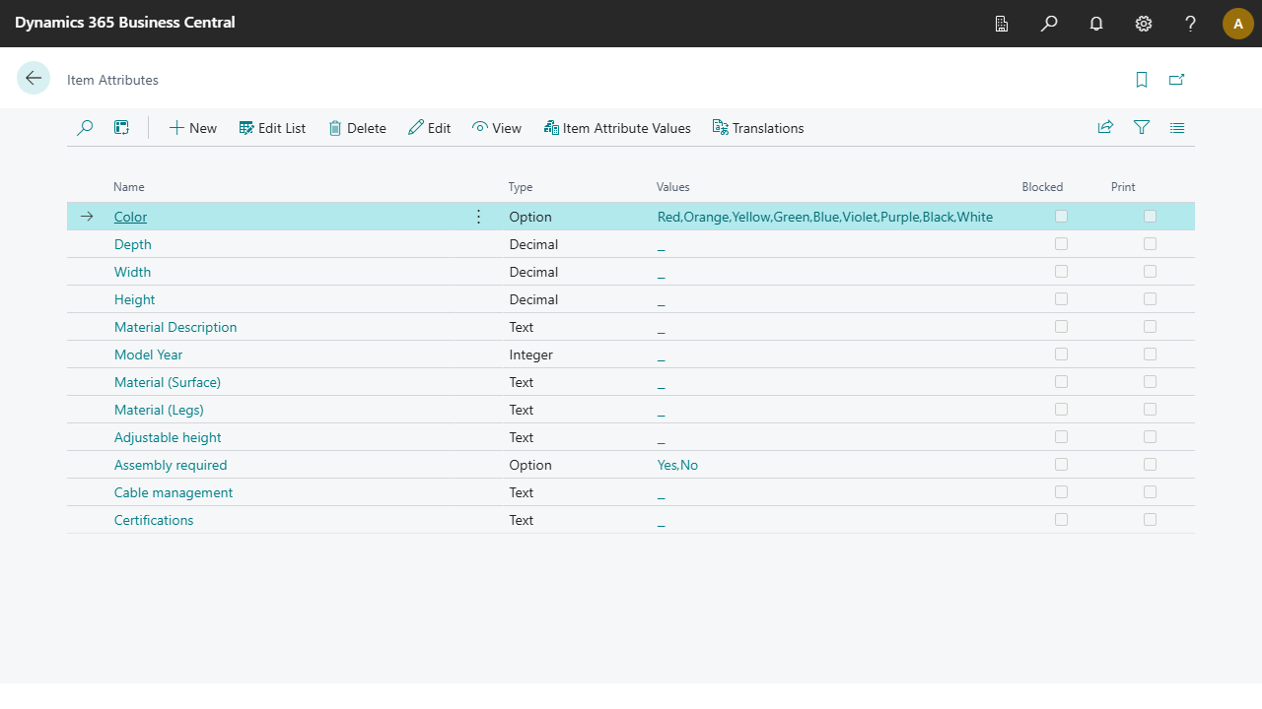Open Color attribute values list
1262x709 pixels.
824,217
